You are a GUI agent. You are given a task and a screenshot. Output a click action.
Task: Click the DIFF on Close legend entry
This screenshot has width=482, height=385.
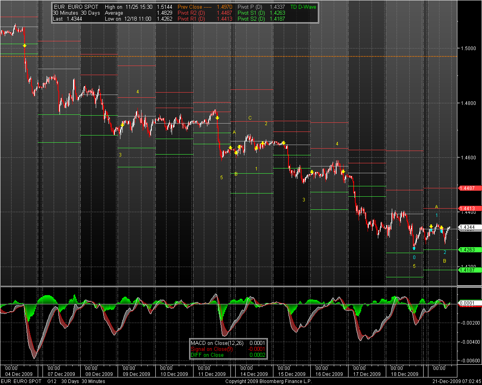207,355
